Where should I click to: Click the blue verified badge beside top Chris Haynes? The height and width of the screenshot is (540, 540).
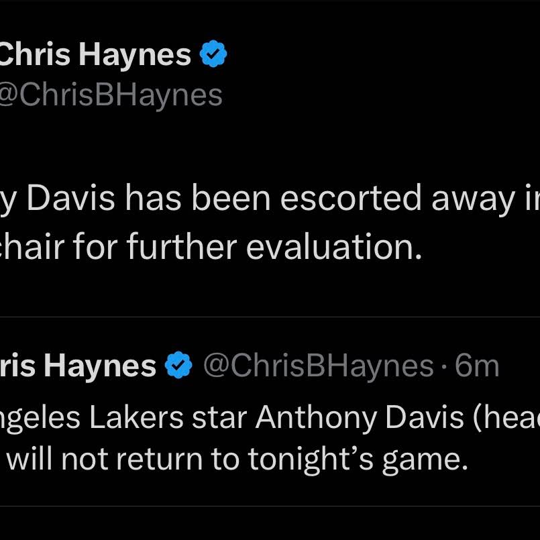pyautogui.click(x=213, y=54)
